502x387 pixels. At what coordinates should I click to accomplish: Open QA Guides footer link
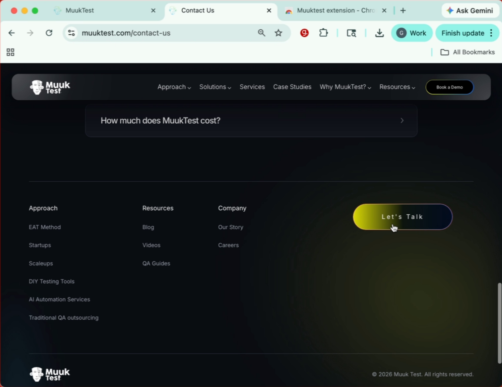click(x=156, y=263)
